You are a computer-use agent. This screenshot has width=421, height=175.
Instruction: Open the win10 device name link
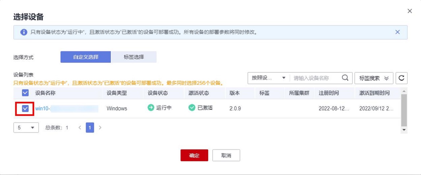(43, 109)
